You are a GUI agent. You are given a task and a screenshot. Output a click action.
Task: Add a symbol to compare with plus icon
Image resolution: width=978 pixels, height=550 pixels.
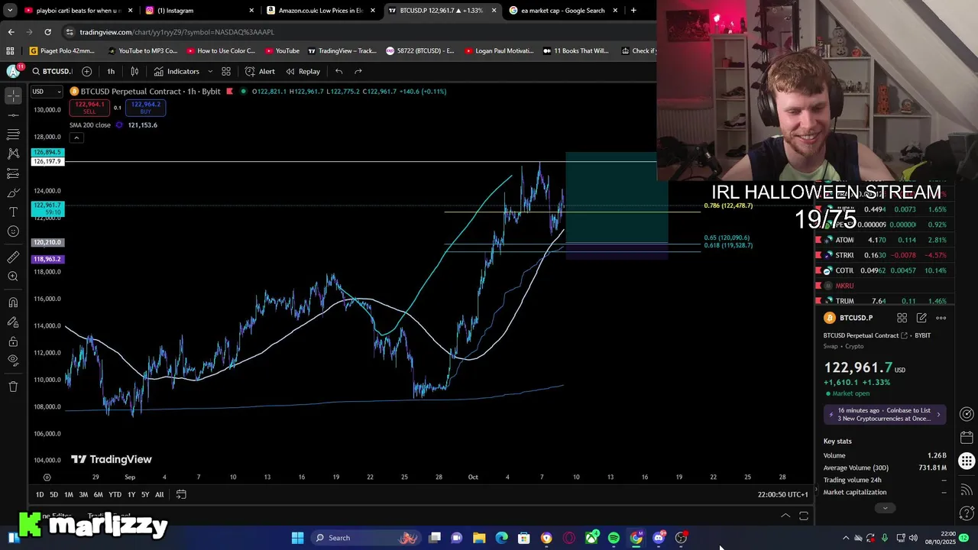86,71
